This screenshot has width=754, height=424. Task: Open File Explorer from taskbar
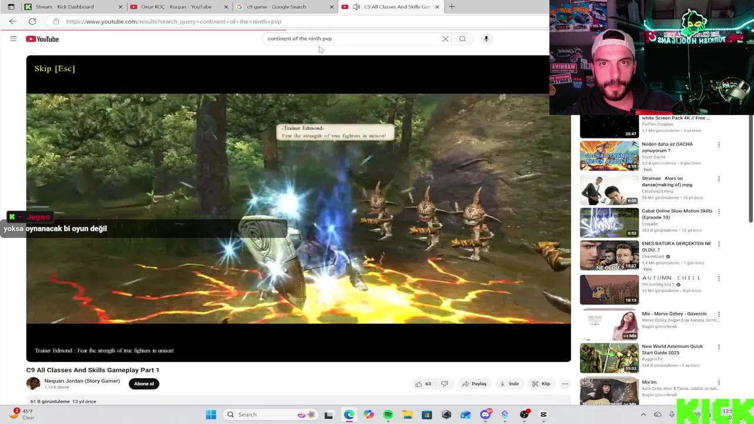tap(408, 415)
